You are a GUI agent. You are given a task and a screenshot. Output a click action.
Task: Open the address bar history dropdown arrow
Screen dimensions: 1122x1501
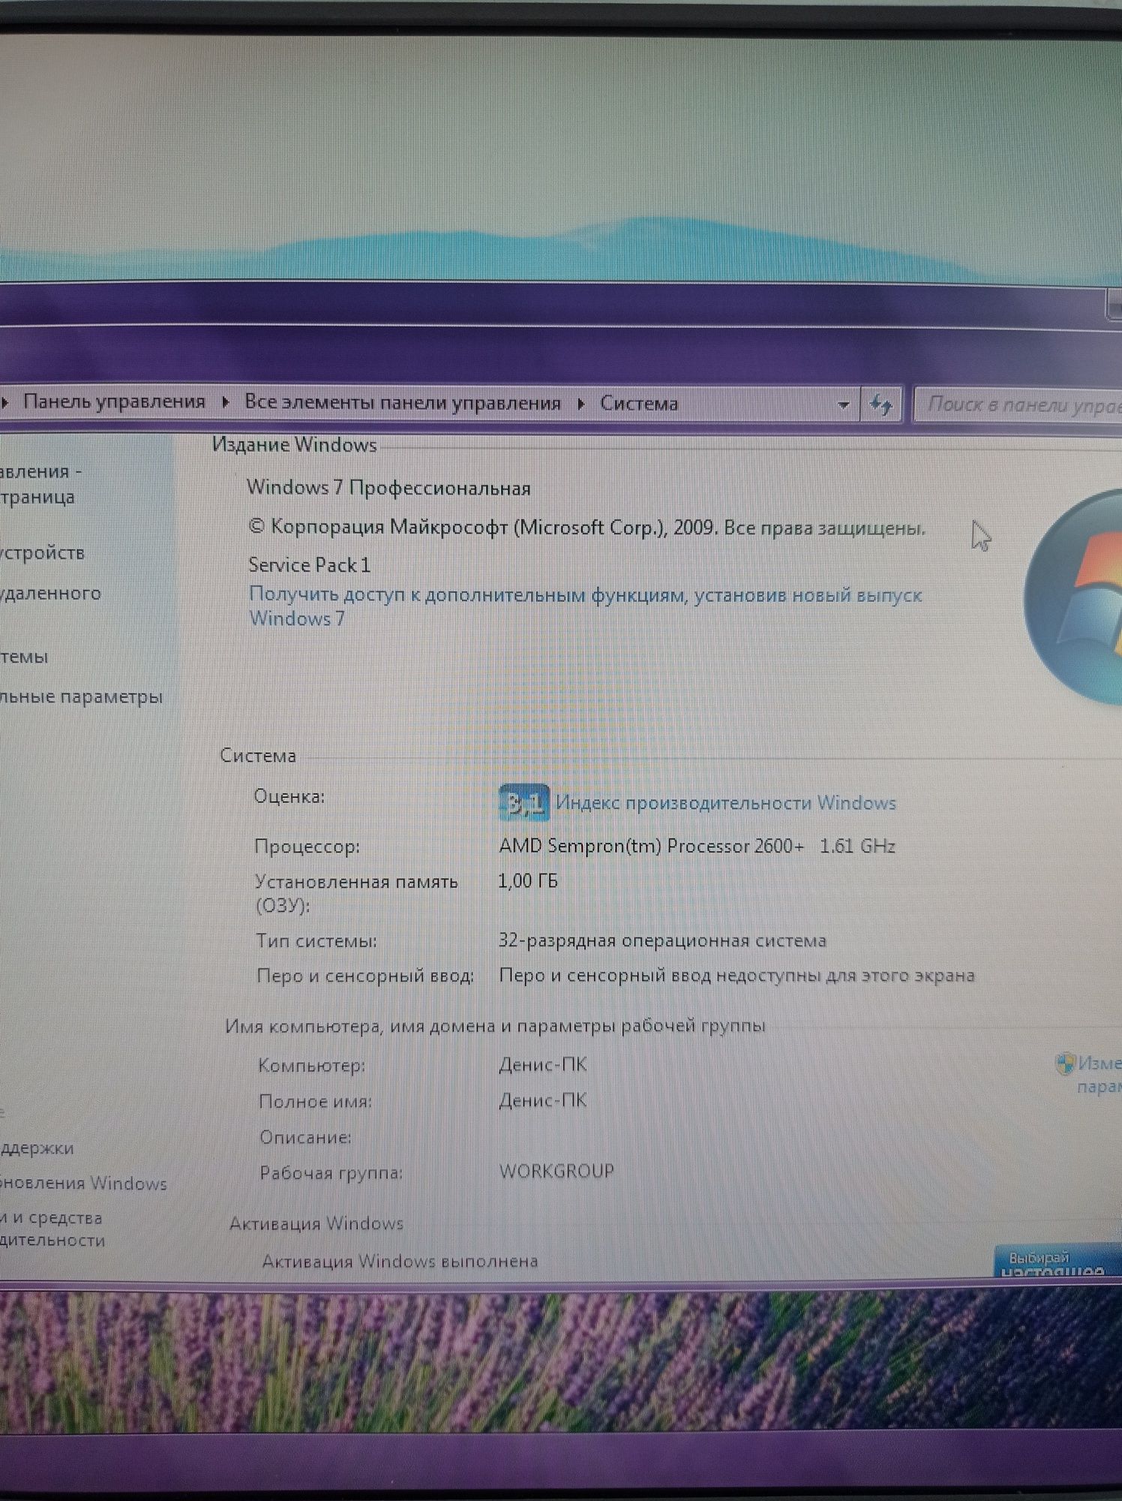coord(843,405)
